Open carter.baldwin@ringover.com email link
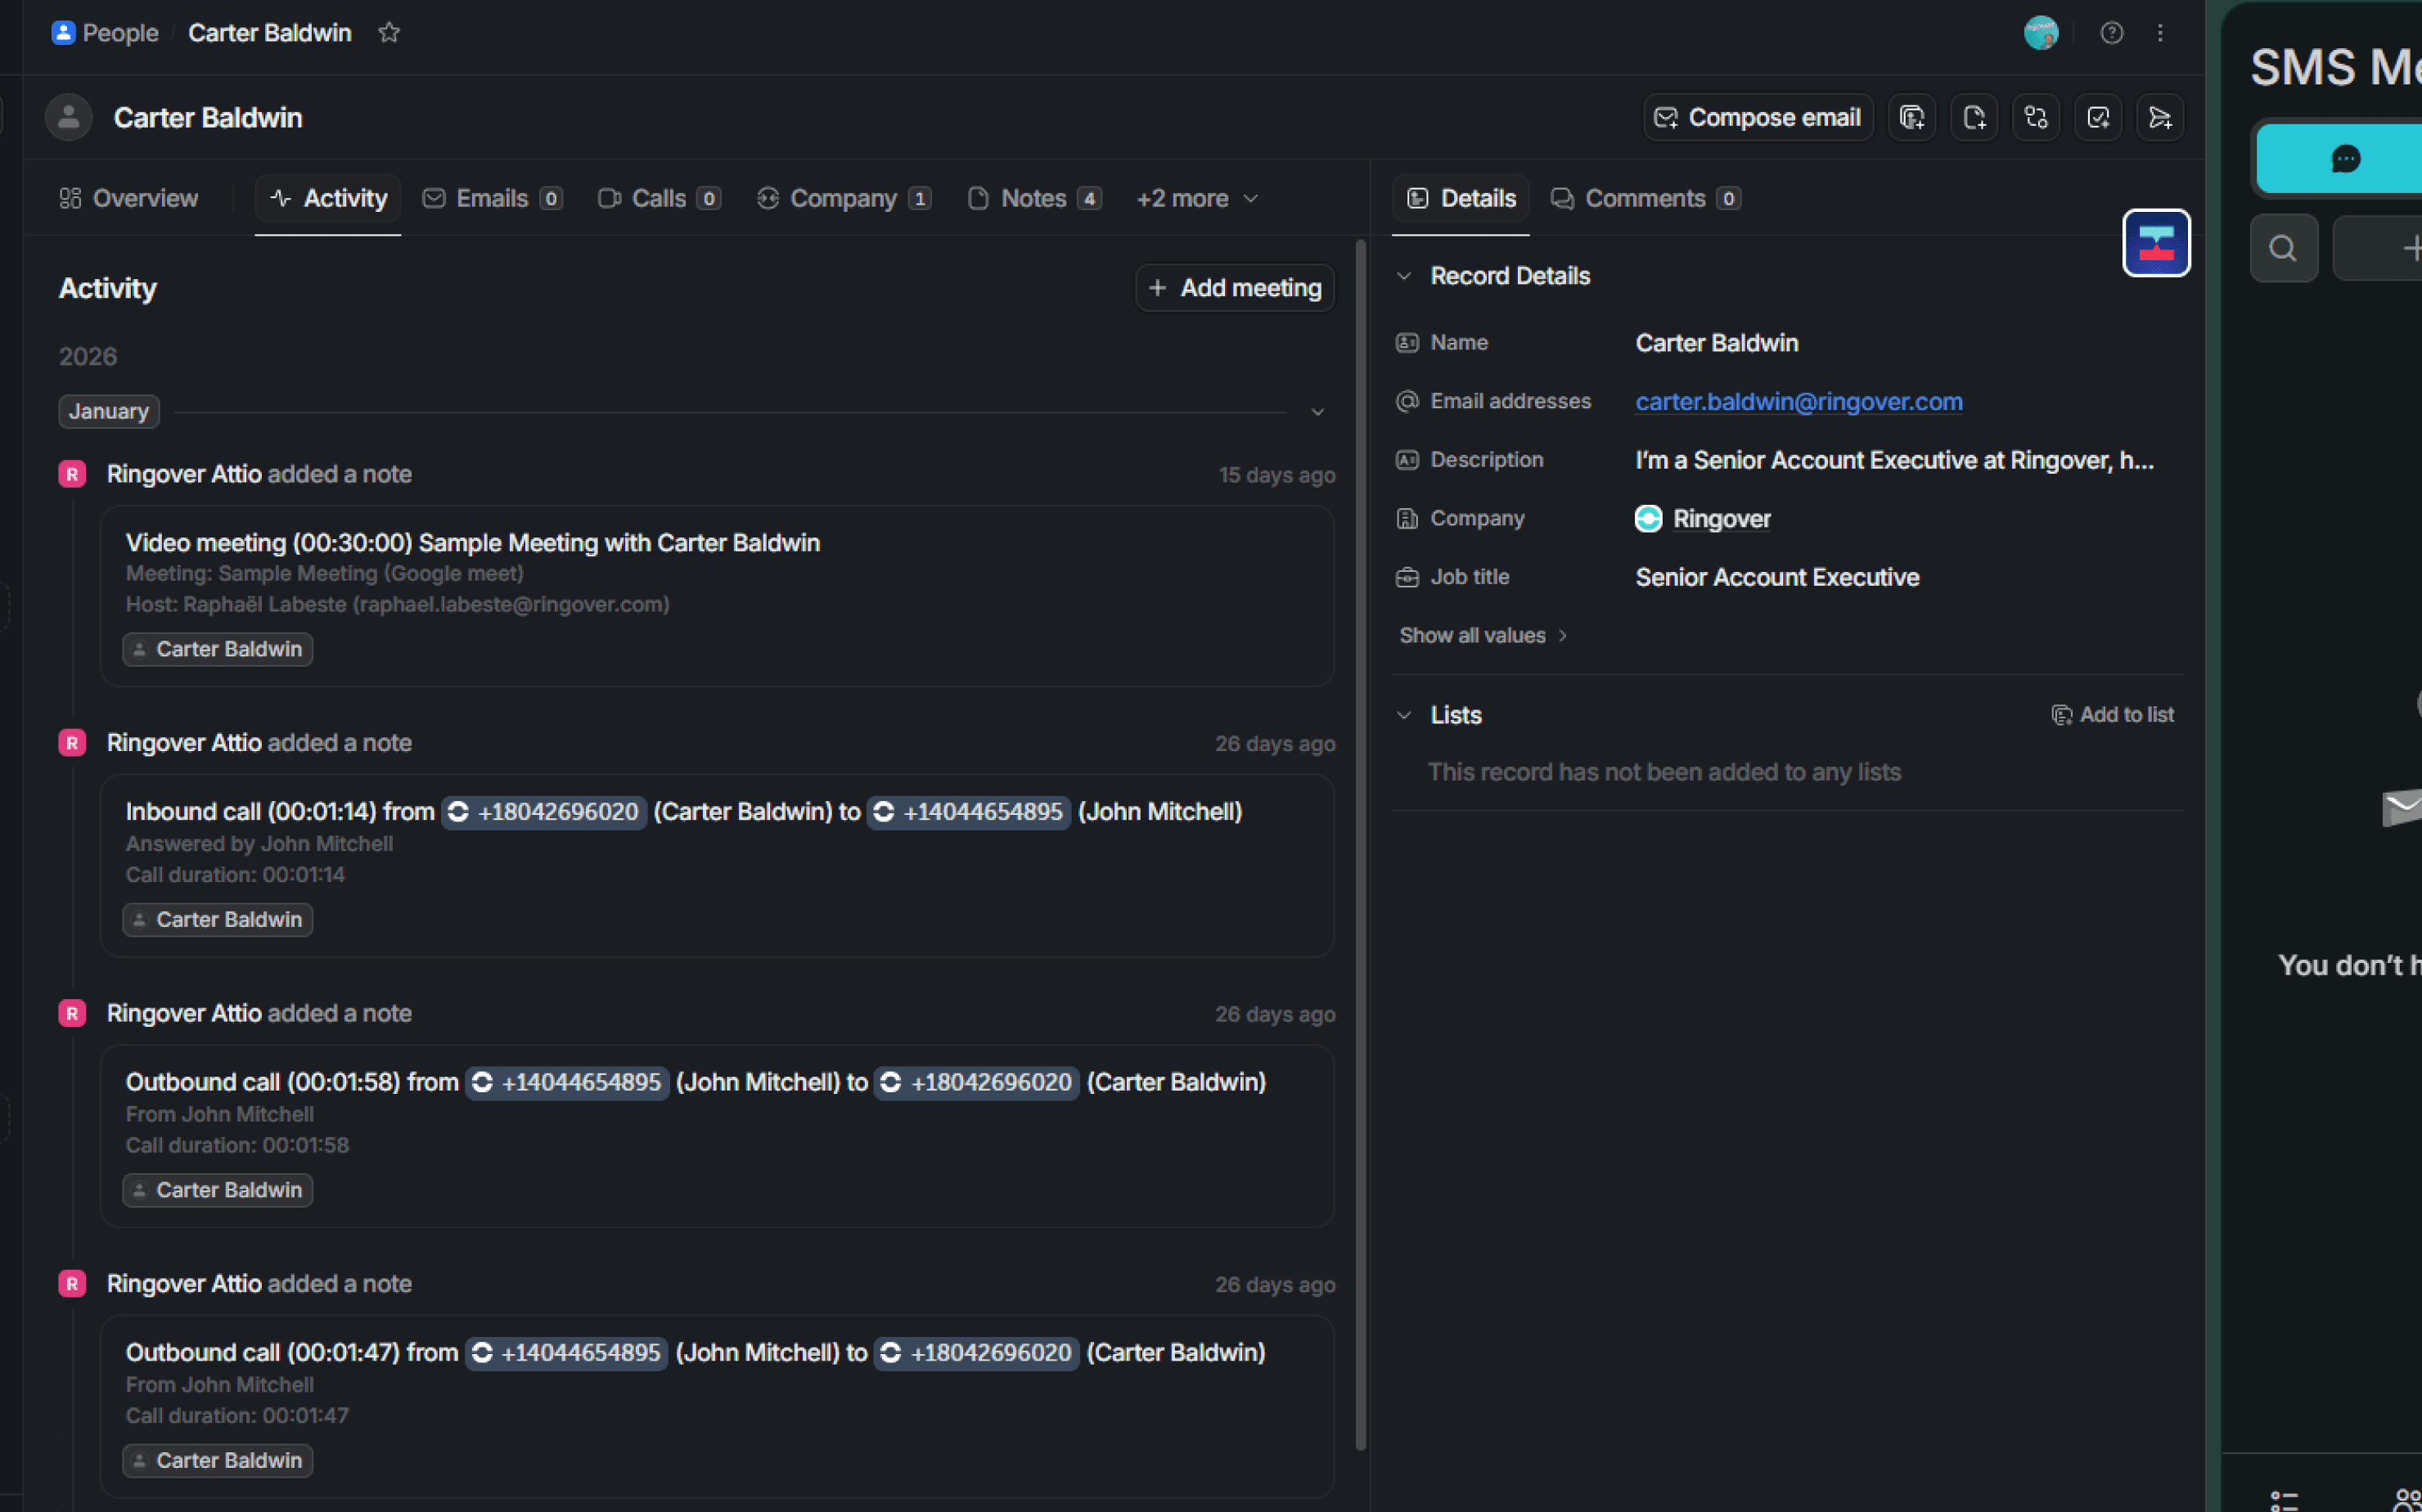The image size is (2422, 1512). [x=1798, y=402]
